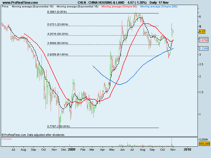Click the 2010 year marker on time axis

187,150
